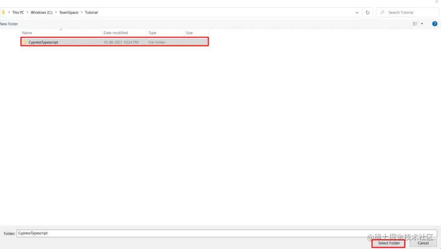Navigate to TeamSpace via breadcrumb
Screen dimensions: 441x249
tap(68, 12)
